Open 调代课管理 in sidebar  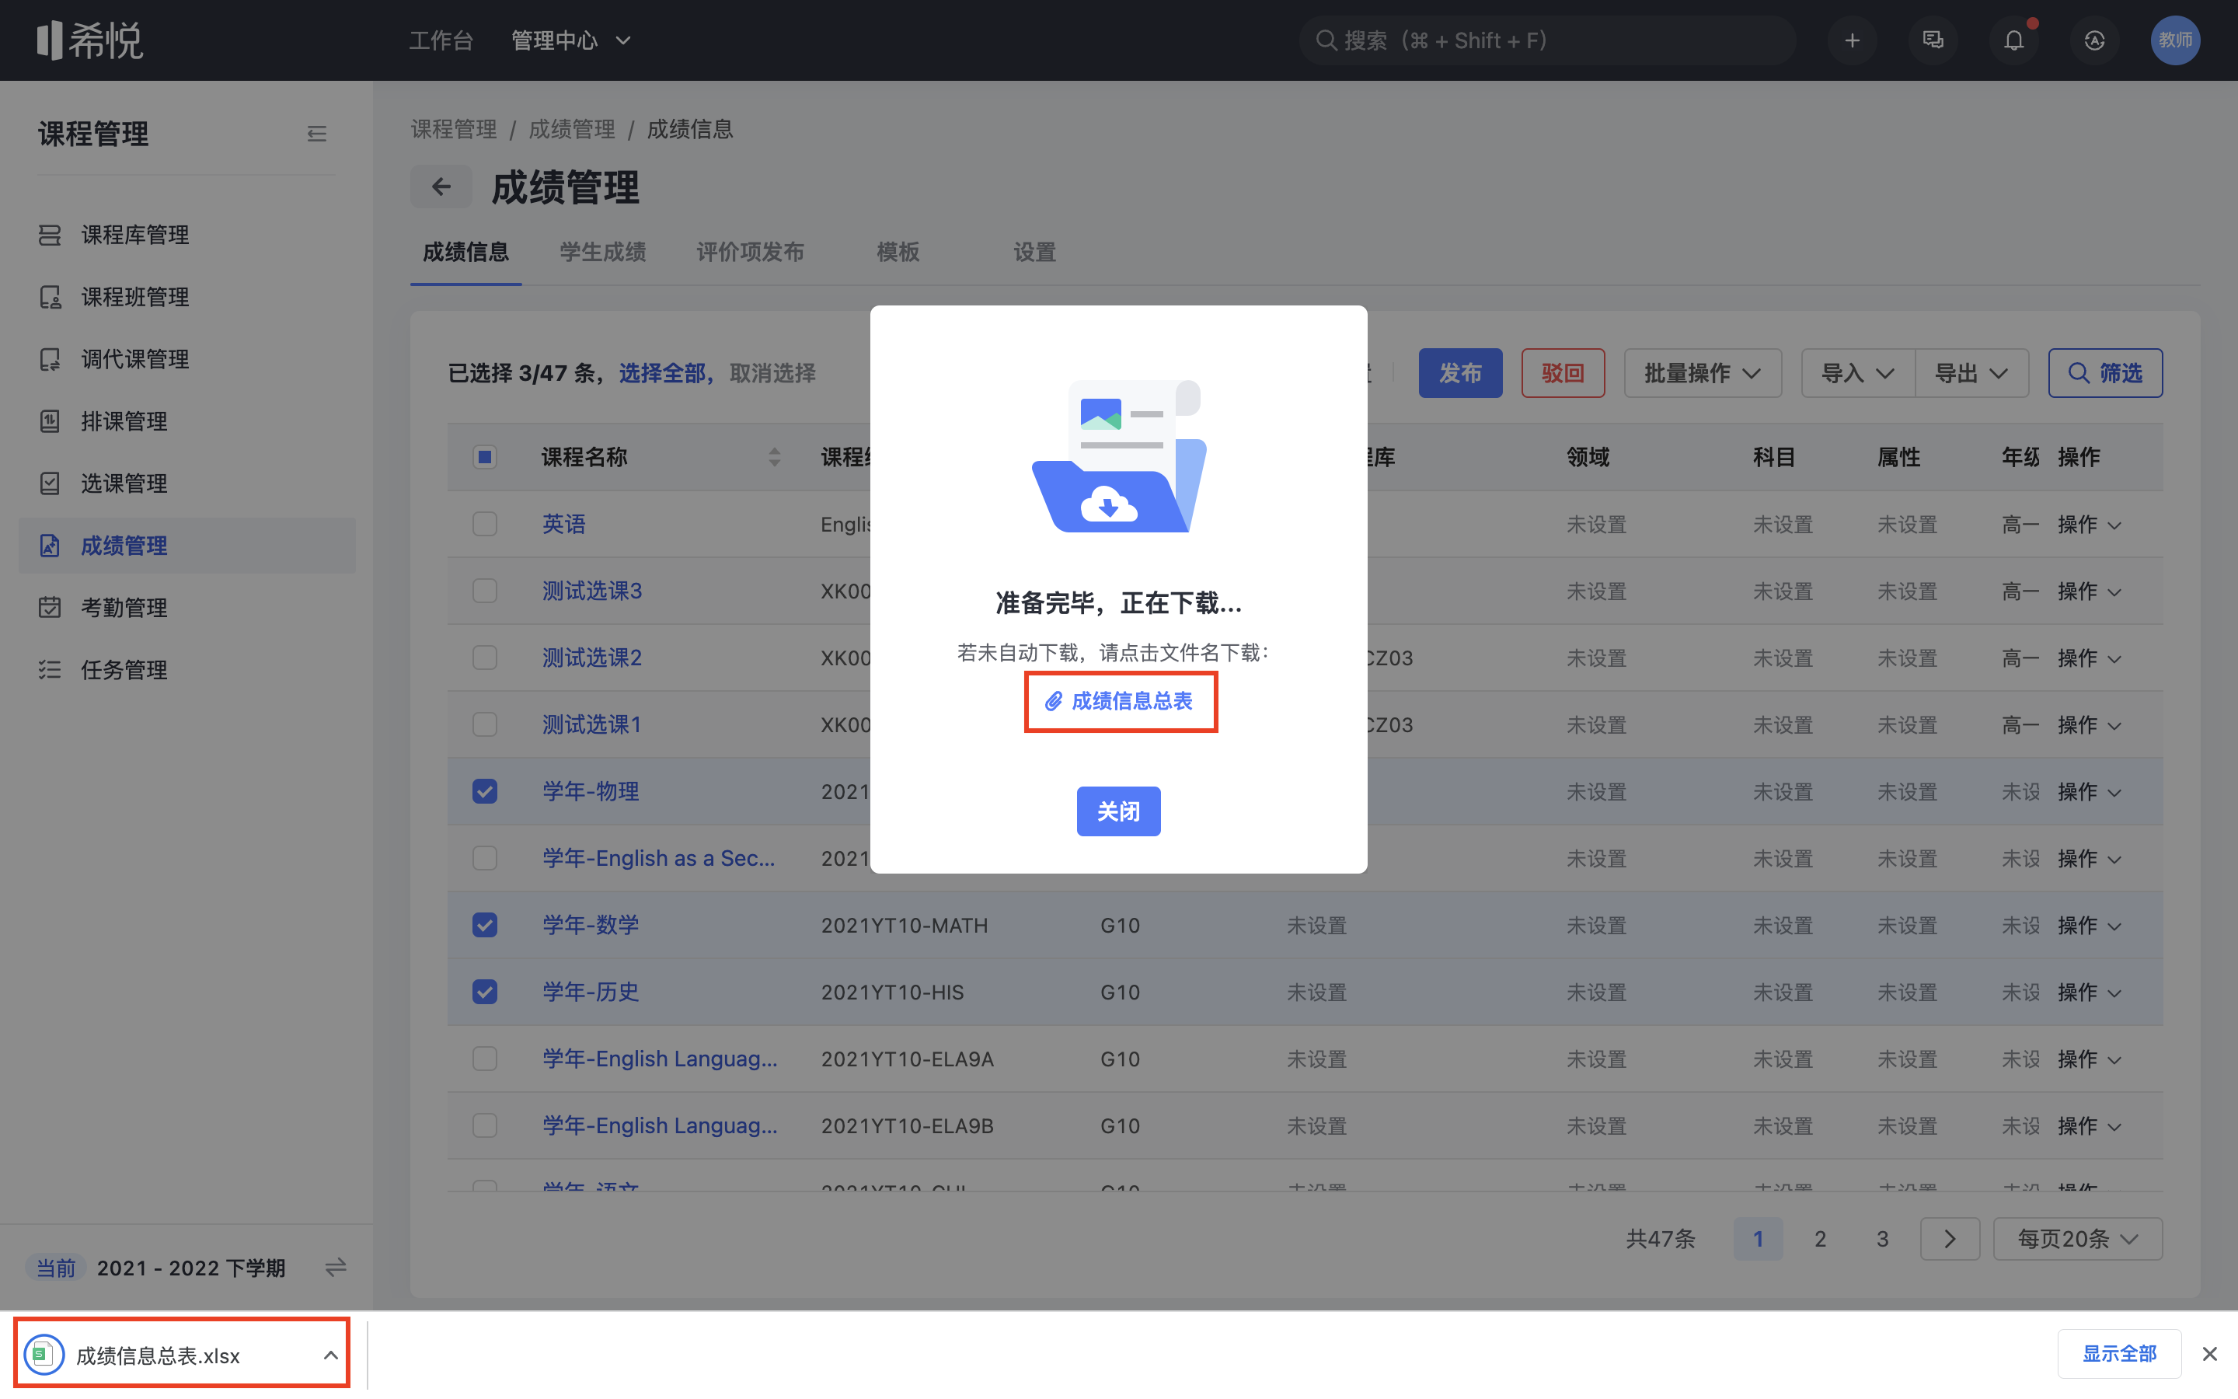[x=186, y=359]
